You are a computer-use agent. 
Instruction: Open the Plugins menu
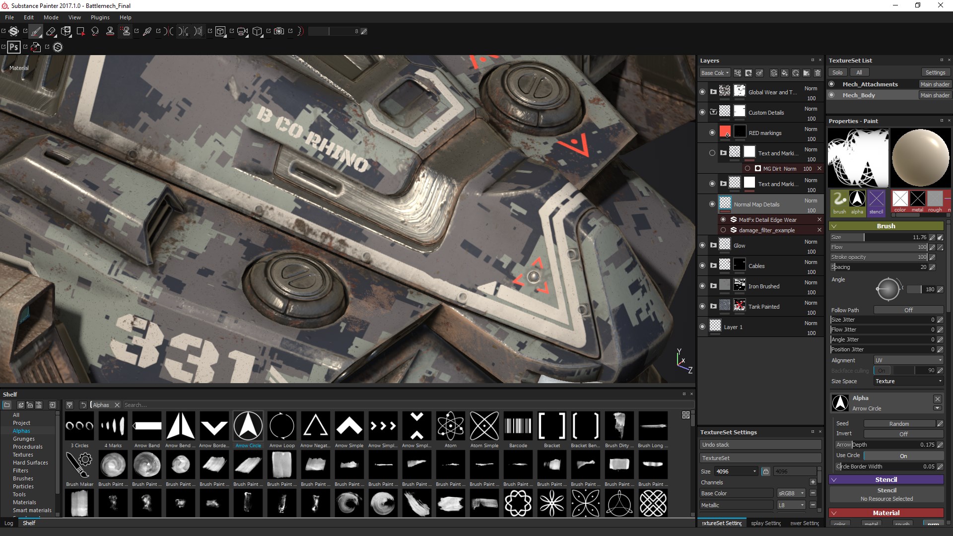pos(100,17)
